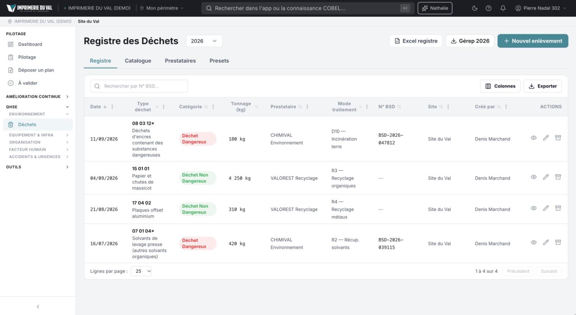Open the year 2026 dropdown
This screenshot has height=315, width=576.
tap(204, 41)
